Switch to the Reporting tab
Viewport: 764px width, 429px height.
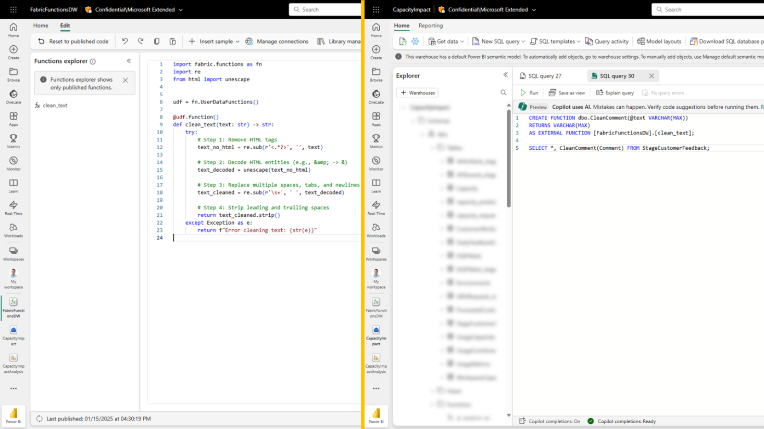coord(431,25)
